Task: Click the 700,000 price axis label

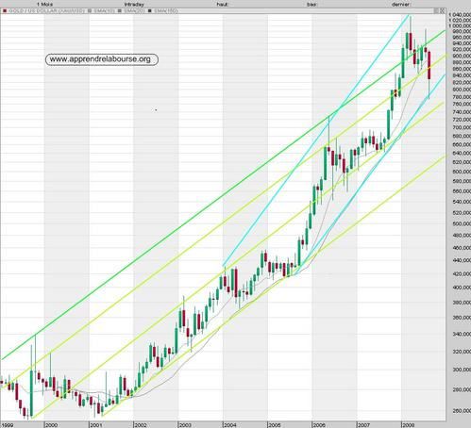Action: [x=462, y=127]
